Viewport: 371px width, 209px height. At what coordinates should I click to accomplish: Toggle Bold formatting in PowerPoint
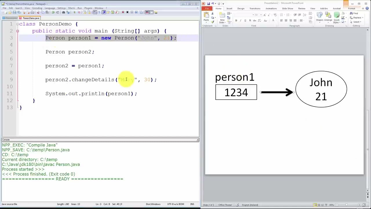[236, 20]
